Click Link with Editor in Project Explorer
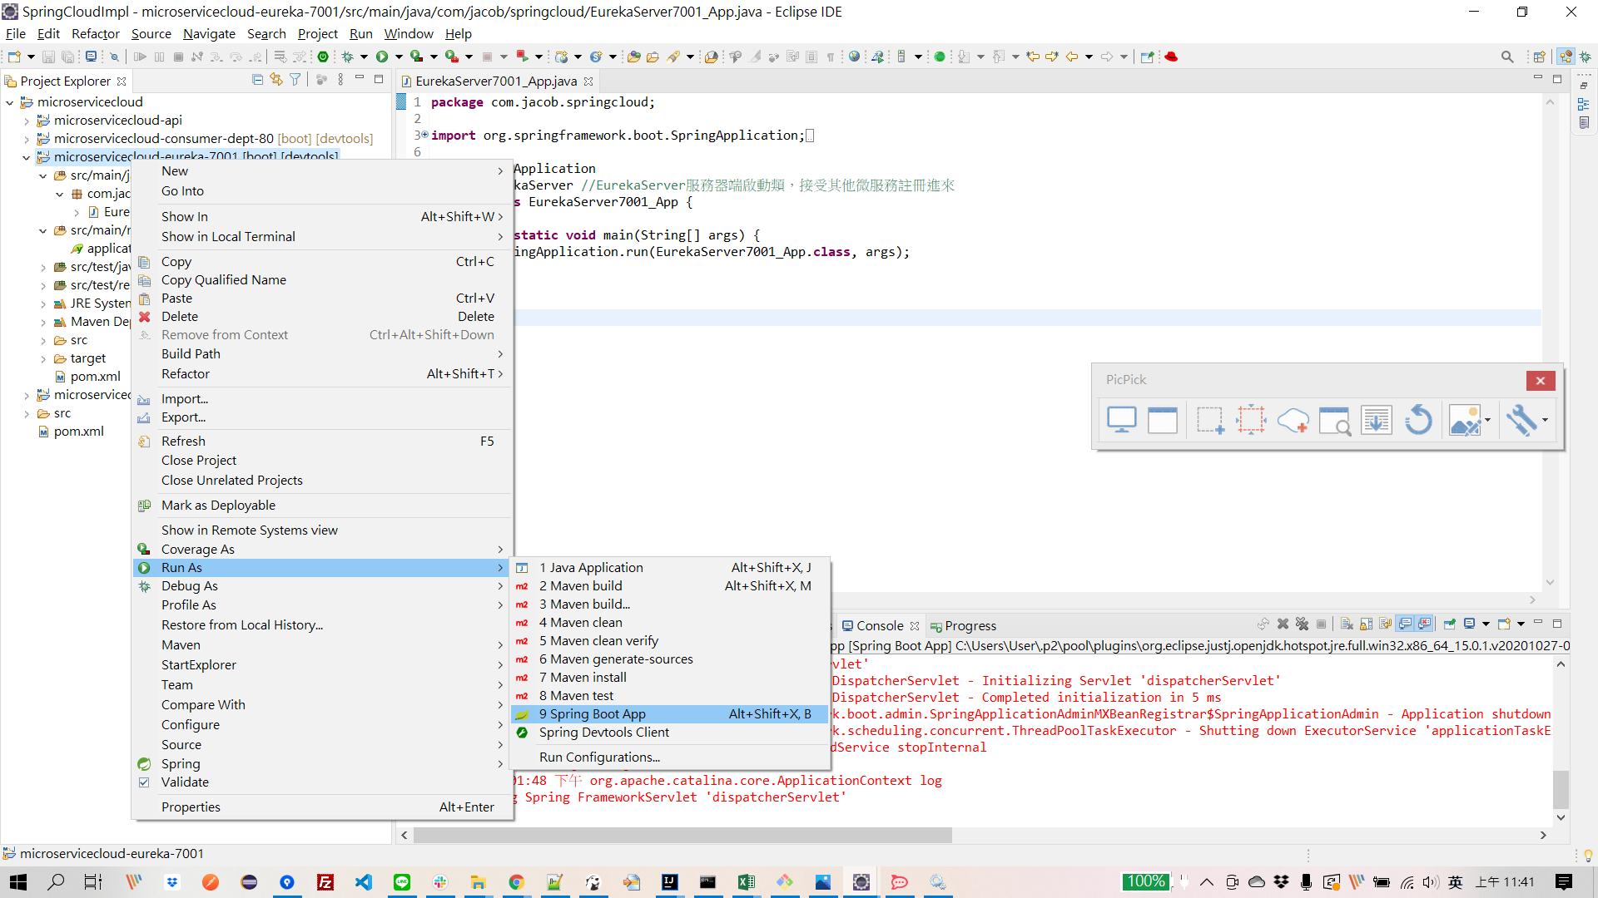 pyautogui.click(x=276, y=80)
